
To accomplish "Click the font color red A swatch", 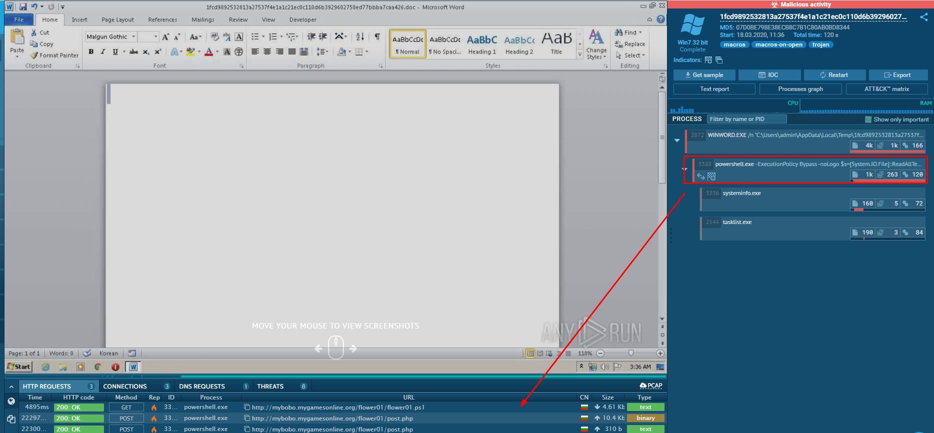I will (x=209, y=51).
